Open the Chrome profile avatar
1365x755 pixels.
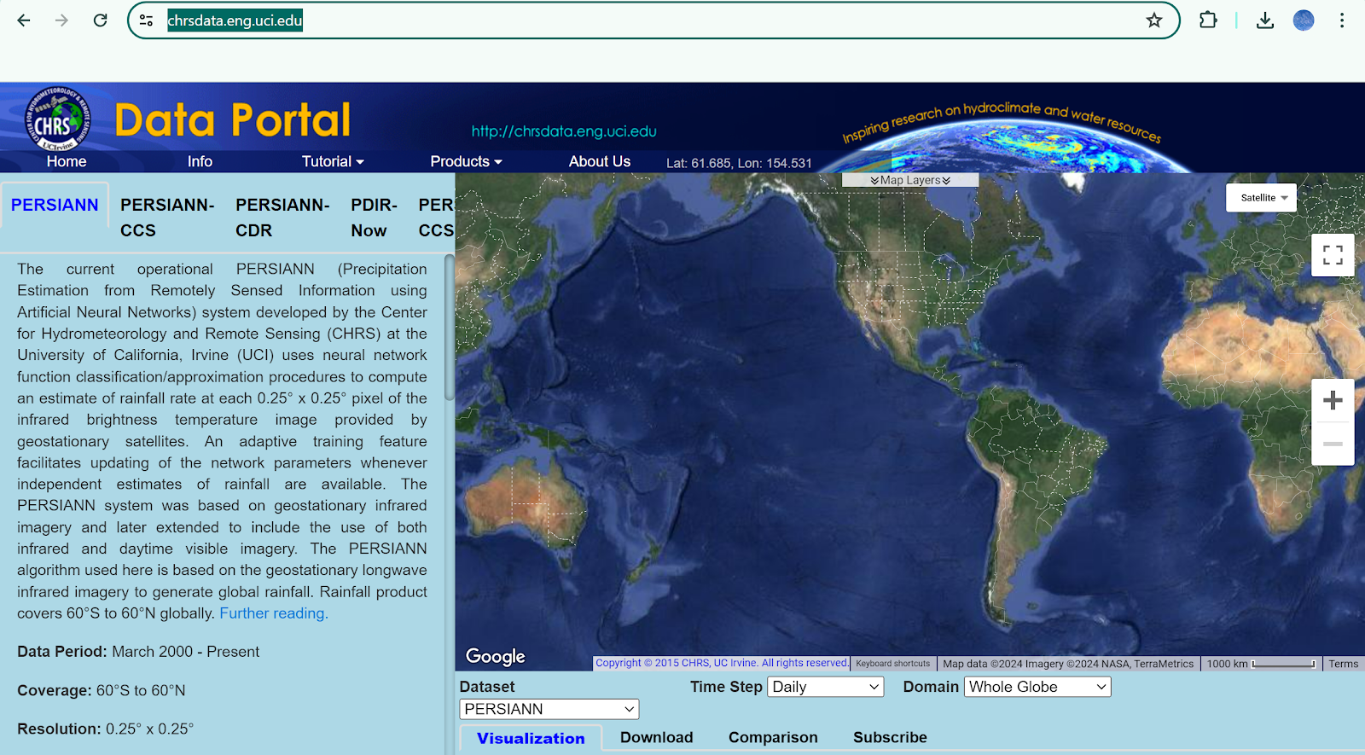click(x=1304, y=20)
